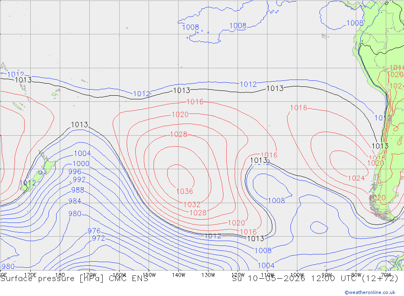Click the 1036 high pressure label
This screenshot has width=404, height=296.
[x=185, y=191]
